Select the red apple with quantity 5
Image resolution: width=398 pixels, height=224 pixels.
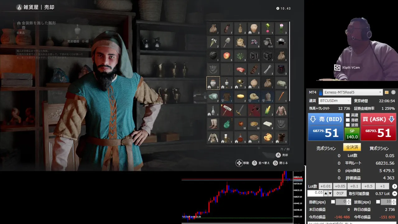(x=227, y=56)
